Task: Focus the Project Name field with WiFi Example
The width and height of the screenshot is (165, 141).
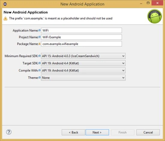Action: [81, 37]
